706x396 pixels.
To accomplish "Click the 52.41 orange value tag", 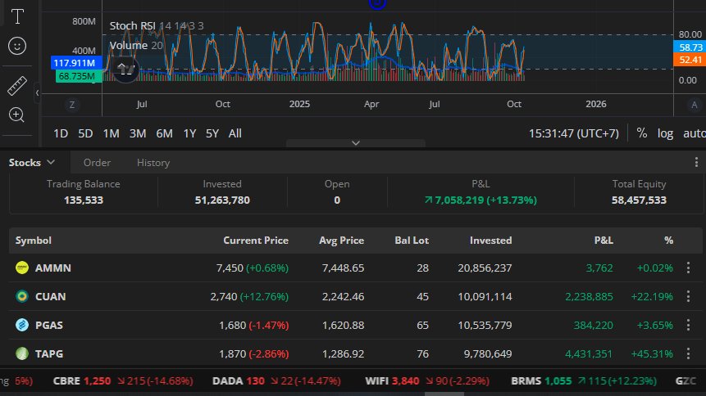I will coord(690,60).
